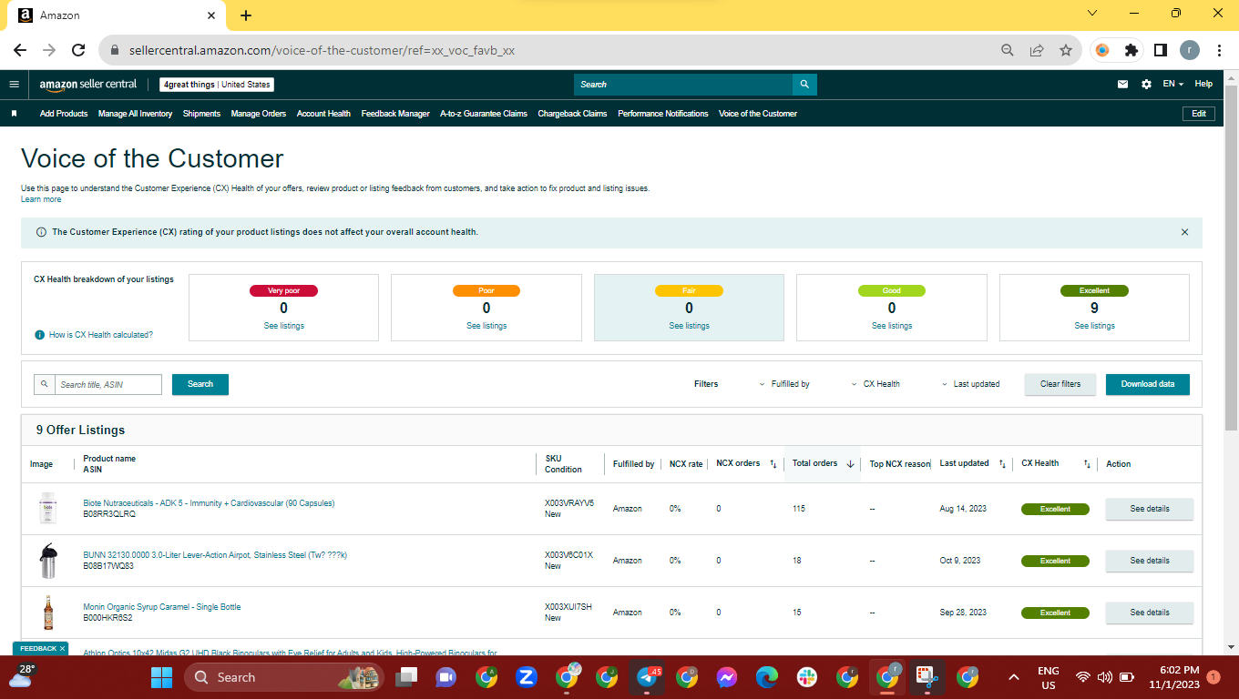This screenshot has width=1239, height=699.
Task: Open the Shipments menu item
Action: coord(201,114)
